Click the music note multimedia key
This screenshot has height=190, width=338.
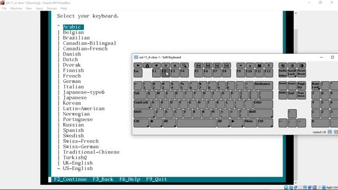pyautogui.click(x=269, y=65)
